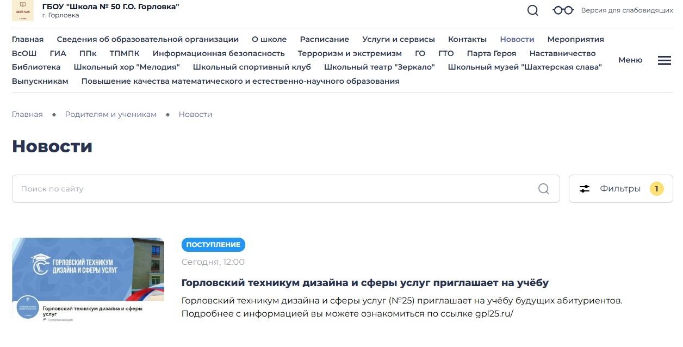This screenshot has width=683, height=347.
Task: Open the ГО menu item
Action: coord(420,53)
